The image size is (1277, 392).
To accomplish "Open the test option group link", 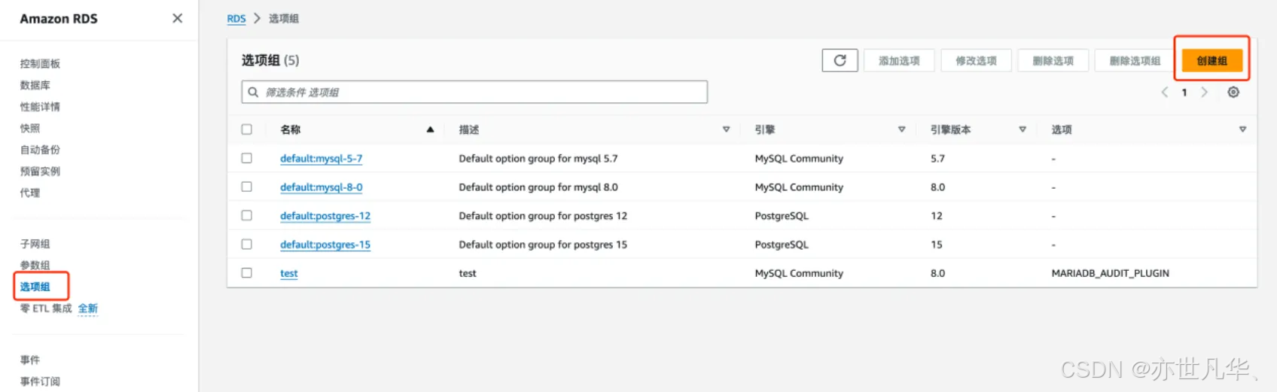I will point(289,272).
